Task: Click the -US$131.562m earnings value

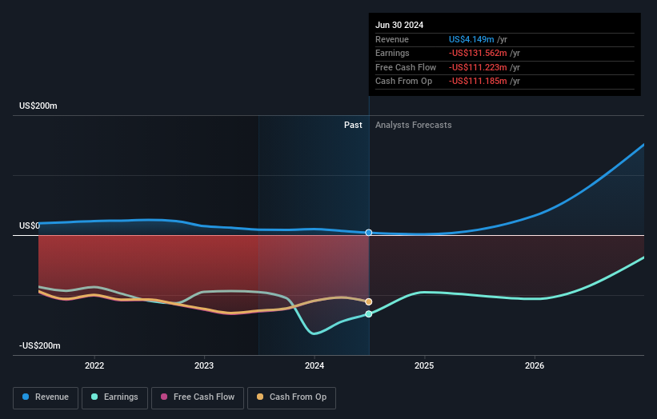Action: tap(478, 53)
